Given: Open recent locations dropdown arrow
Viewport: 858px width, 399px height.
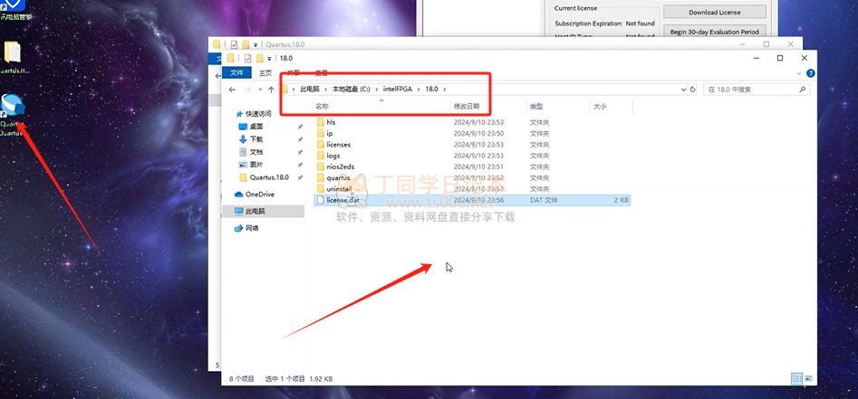Looking at the screenshot, I should [260, 90].
